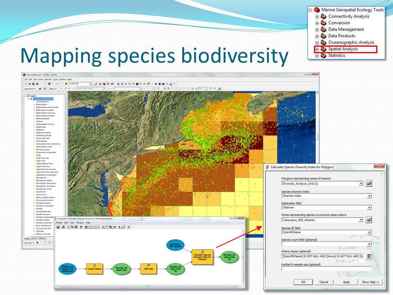The width and height of the screenshot is (393, 295).
Task: Browse for species occurrence points folder icon
Action: coord(369,220)
